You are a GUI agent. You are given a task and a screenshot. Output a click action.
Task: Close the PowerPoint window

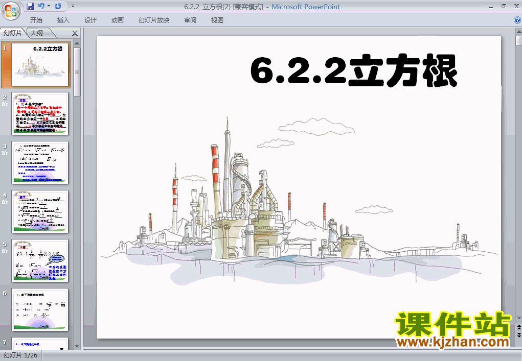(517, 6)
